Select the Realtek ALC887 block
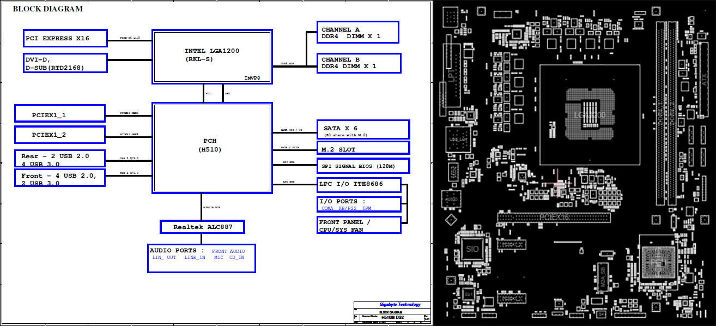Screen dimensions: 716x326 point(202,227)
